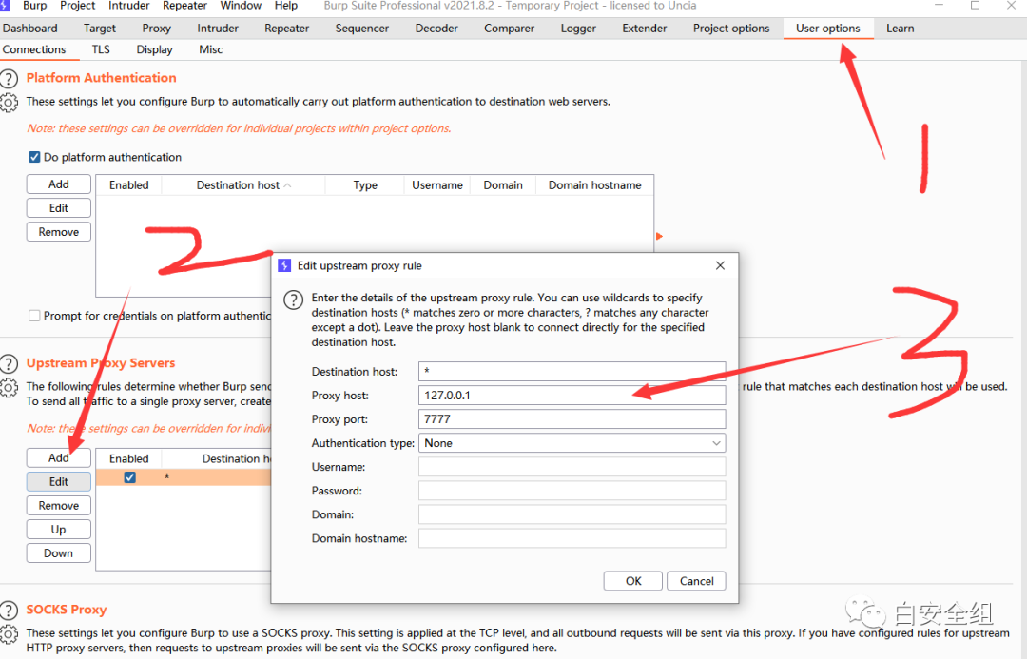Image resolution: width=1027 pixels, height=659 pixels.
Task: Go to the Intruder tool tab
Action: tap(218, 29)
